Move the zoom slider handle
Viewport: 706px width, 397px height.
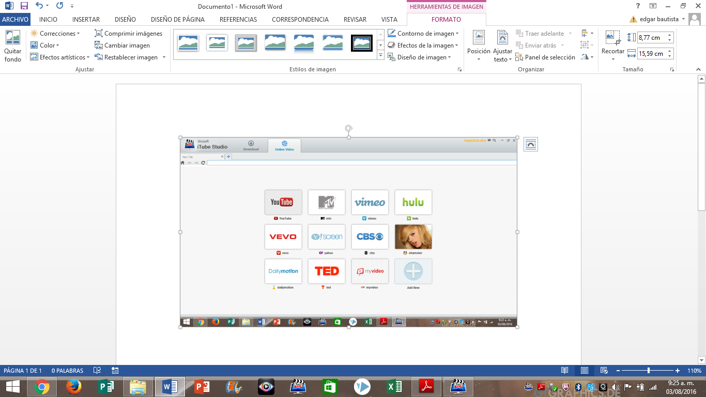click(648, 371)
